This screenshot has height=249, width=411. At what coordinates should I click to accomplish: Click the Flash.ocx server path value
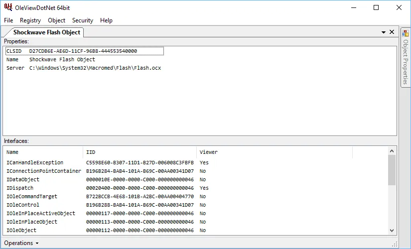[95, 68]
